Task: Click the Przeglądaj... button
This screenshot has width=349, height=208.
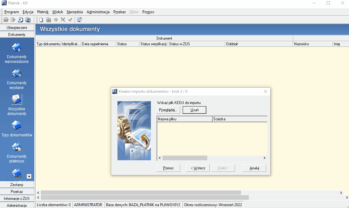Action: [x=168, y=110]
